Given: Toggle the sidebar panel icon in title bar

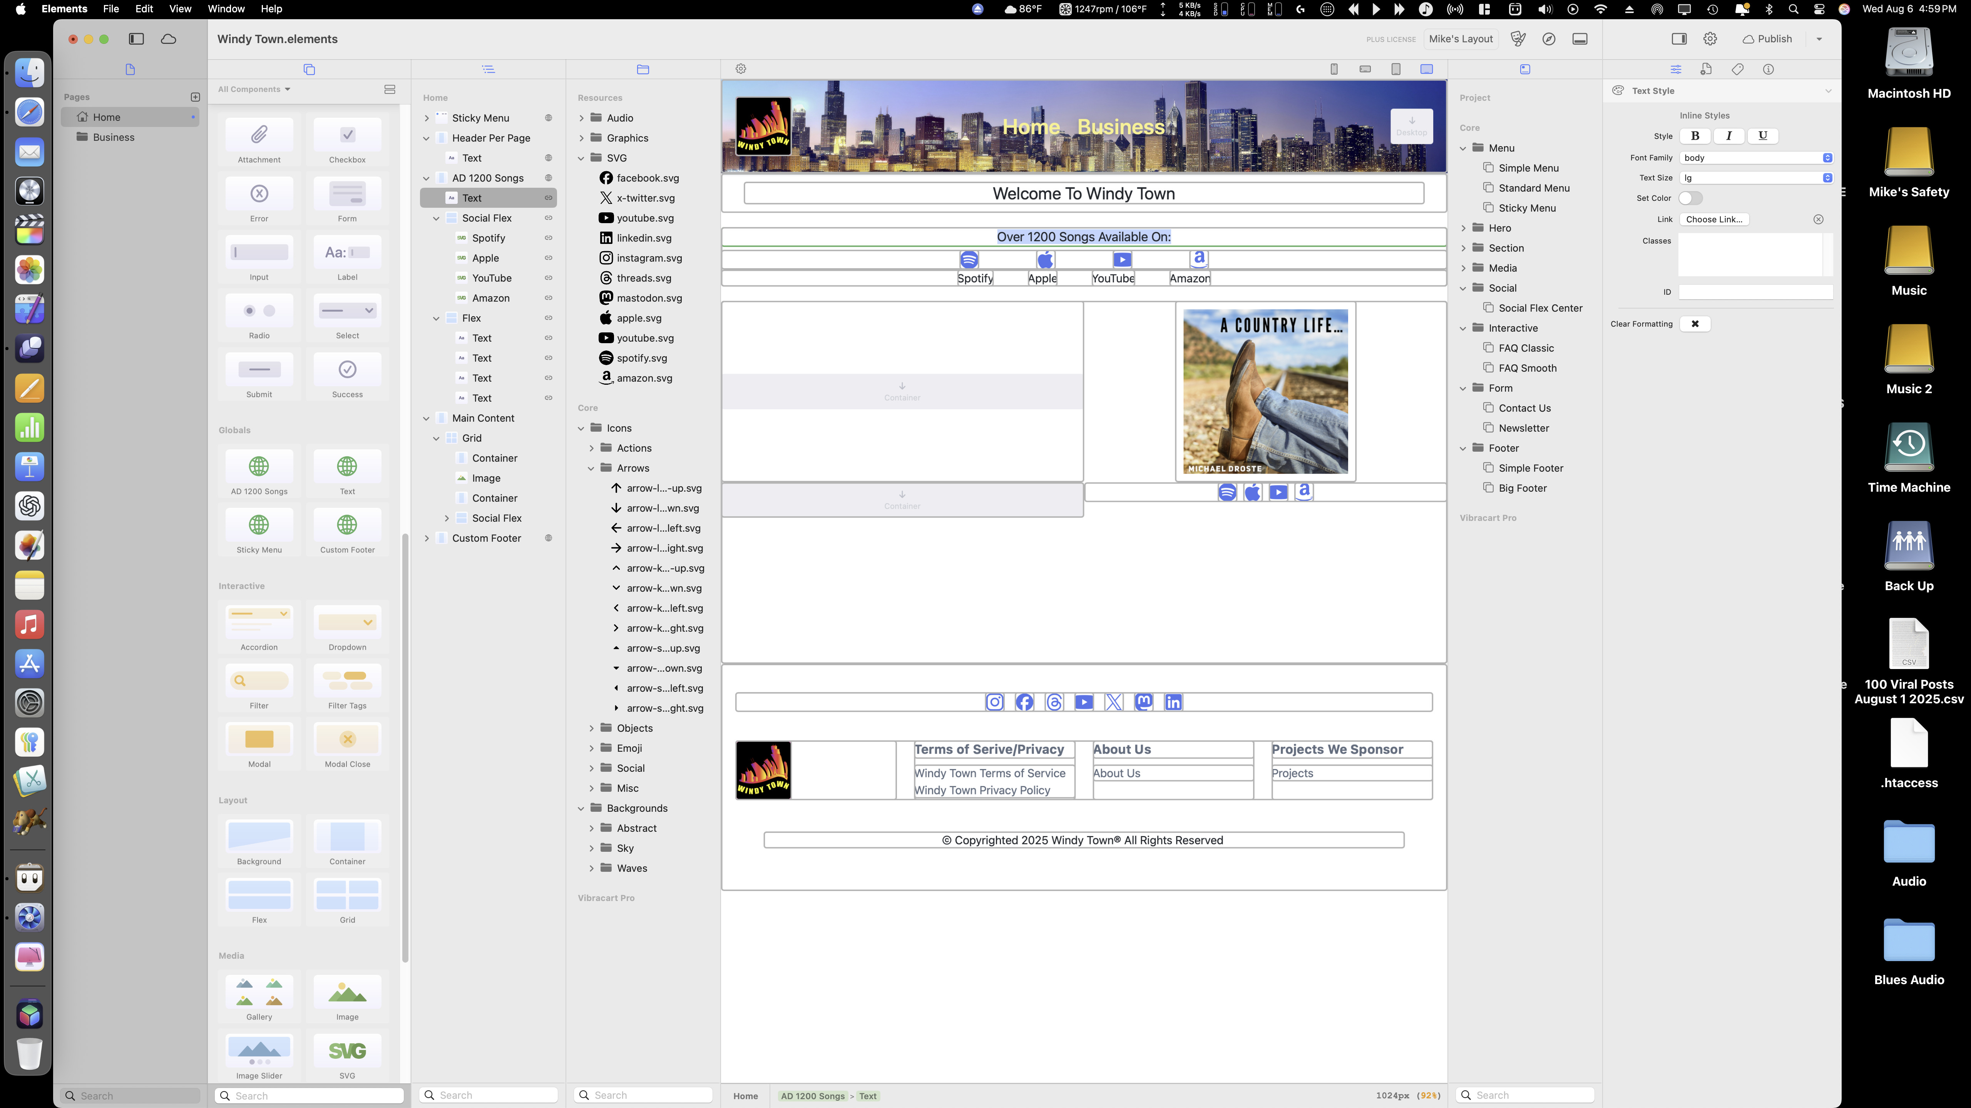Looking at the screenshot, I should click(x=136, y=39).
